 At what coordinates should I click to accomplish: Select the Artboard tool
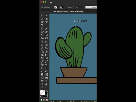[x=46, y=81]
